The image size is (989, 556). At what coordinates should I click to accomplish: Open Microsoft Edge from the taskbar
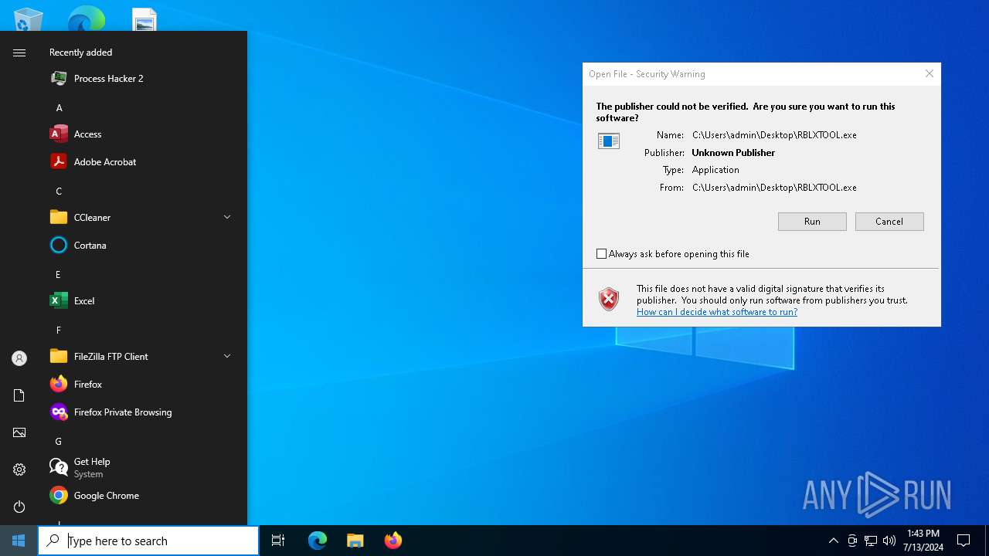(318, 541)
